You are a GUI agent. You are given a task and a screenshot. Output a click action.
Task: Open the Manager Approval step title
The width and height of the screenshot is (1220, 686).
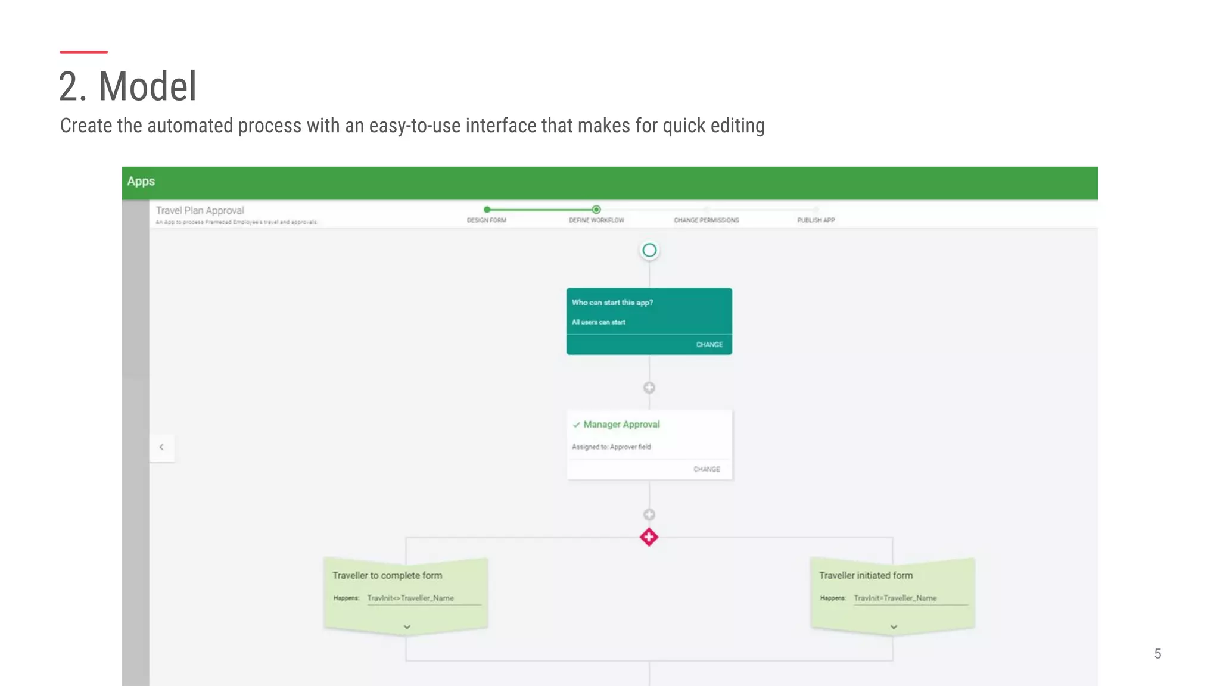(621, 425)
